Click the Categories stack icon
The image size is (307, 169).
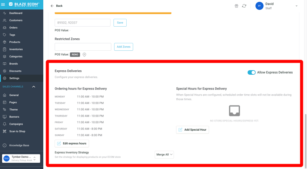(4, 56)
